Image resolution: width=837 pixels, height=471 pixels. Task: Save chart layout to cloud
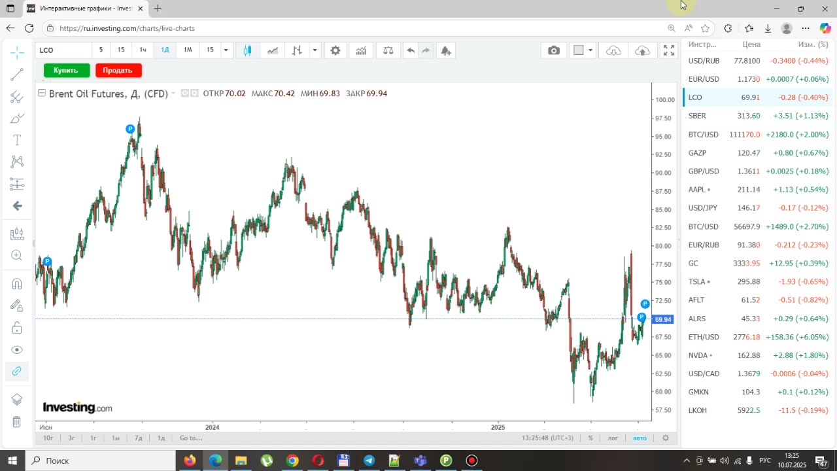(643, 50)
